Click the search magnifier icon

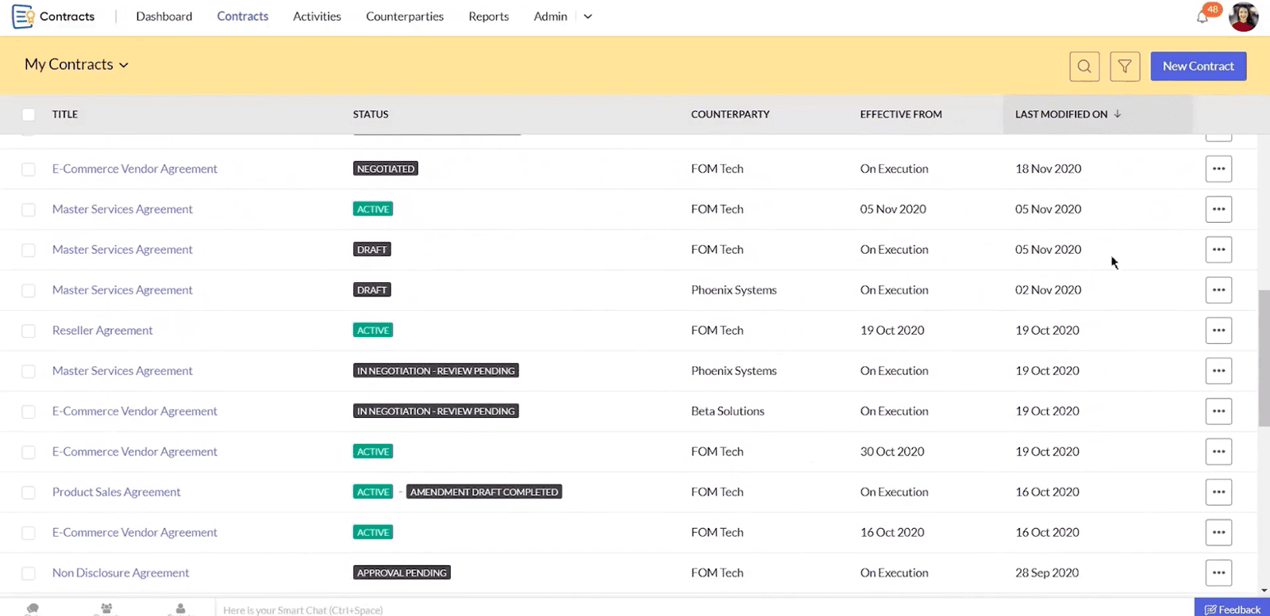click(1084, 67)
